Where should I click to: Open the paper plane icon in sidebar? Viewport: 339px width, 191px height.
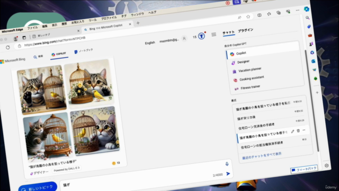point(314,70)
